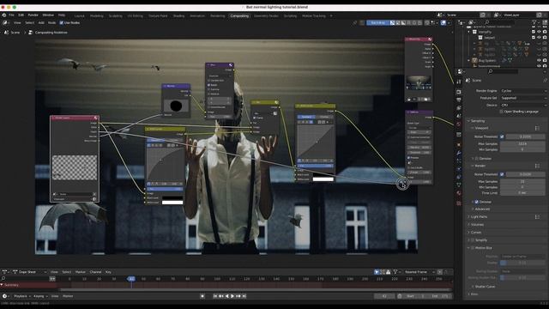Expand the Bug System collection in outliner
The height and width of the screenshot is (309, 549).
point(469,60)
